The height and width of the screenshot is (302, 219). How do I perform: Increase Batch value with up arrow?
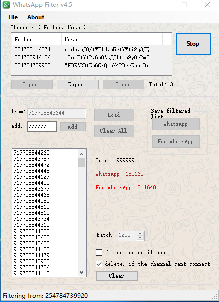point(140,233)
